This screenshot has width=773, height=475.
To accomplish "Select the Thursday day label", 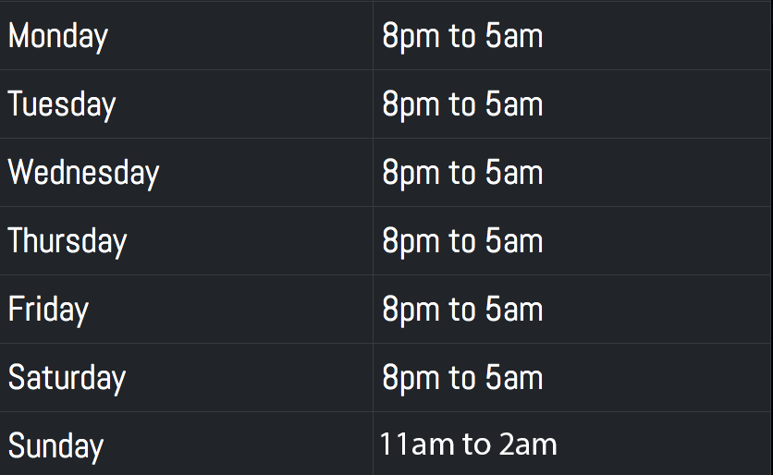I will pyautogui.click(x=67, y=241).
